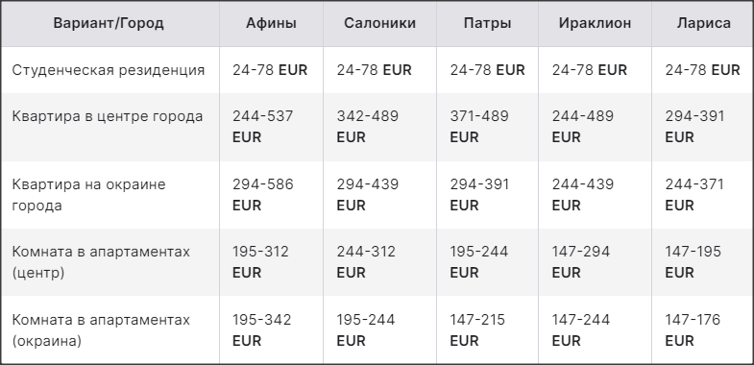754x365 pixels.
Task: Click the Афины column header
Action: coord(271,23)
